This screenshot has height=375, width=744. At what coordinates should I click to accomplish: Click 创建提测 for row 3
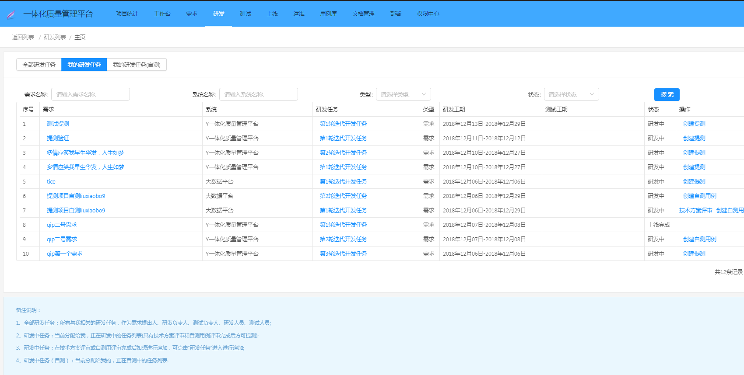click(694, 153)
